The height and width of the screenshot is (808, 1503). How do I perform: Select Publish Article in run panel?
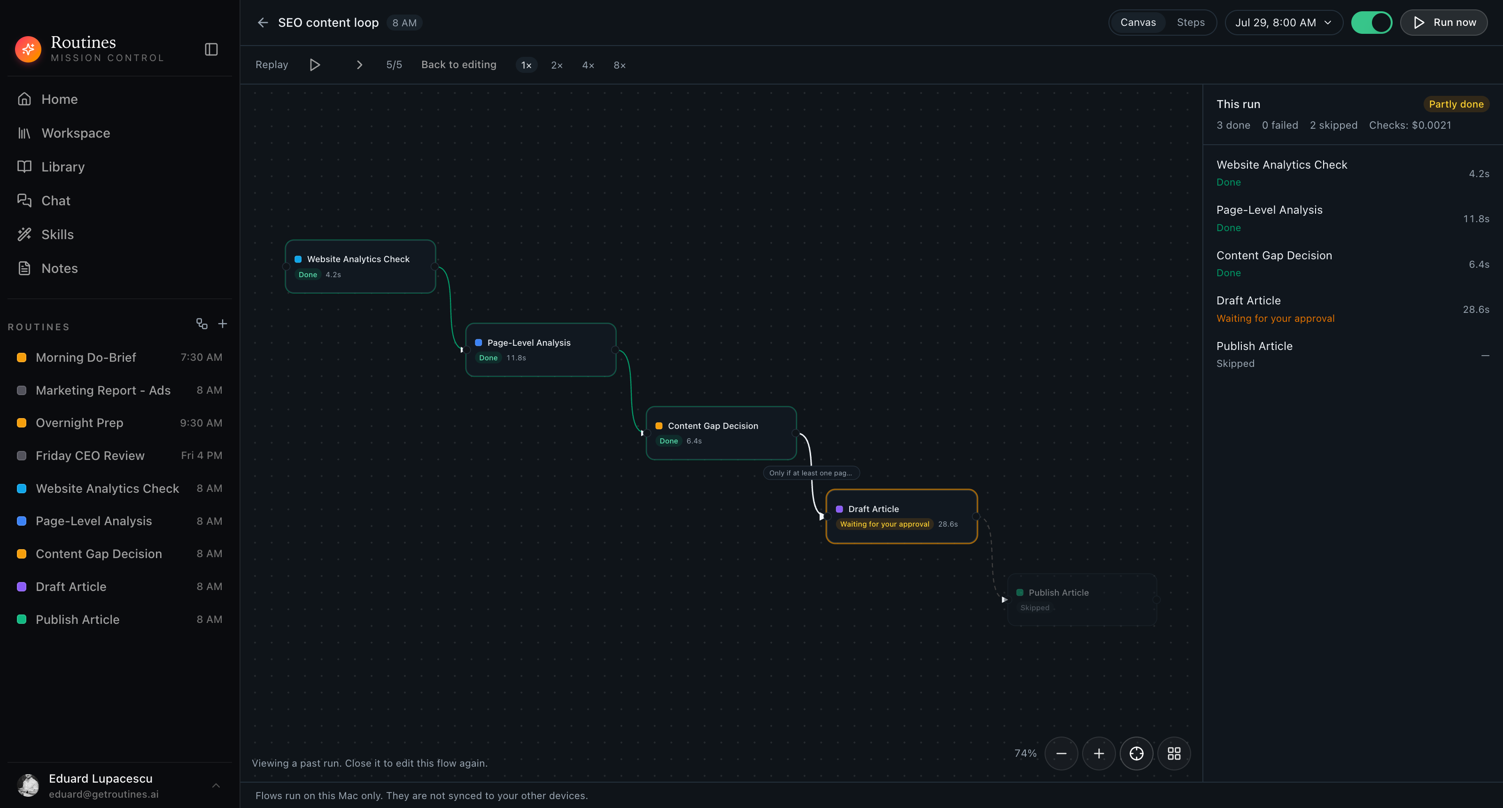tap(1353, 355)
